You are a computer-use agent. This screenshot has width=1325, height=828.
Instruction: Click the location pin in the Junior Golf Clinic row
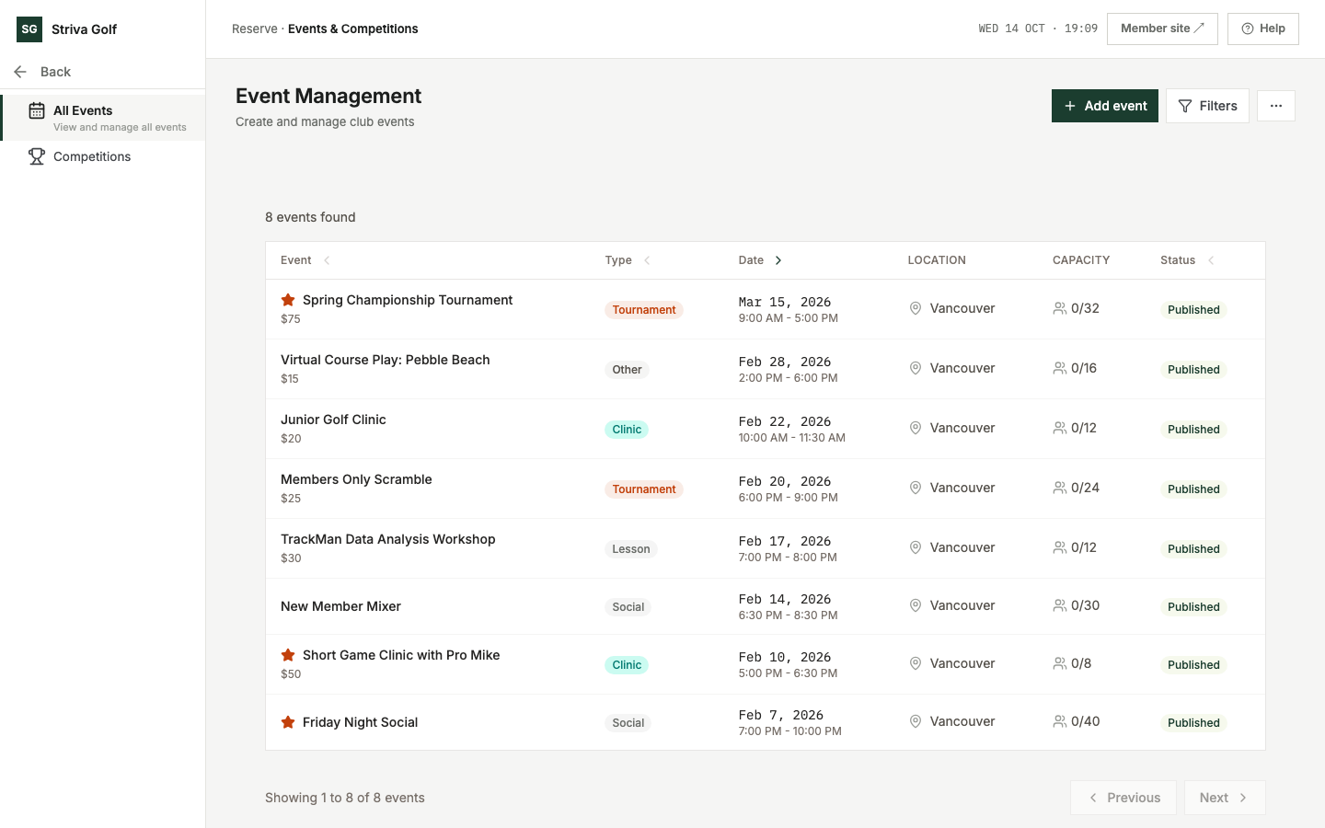[916, 428]
